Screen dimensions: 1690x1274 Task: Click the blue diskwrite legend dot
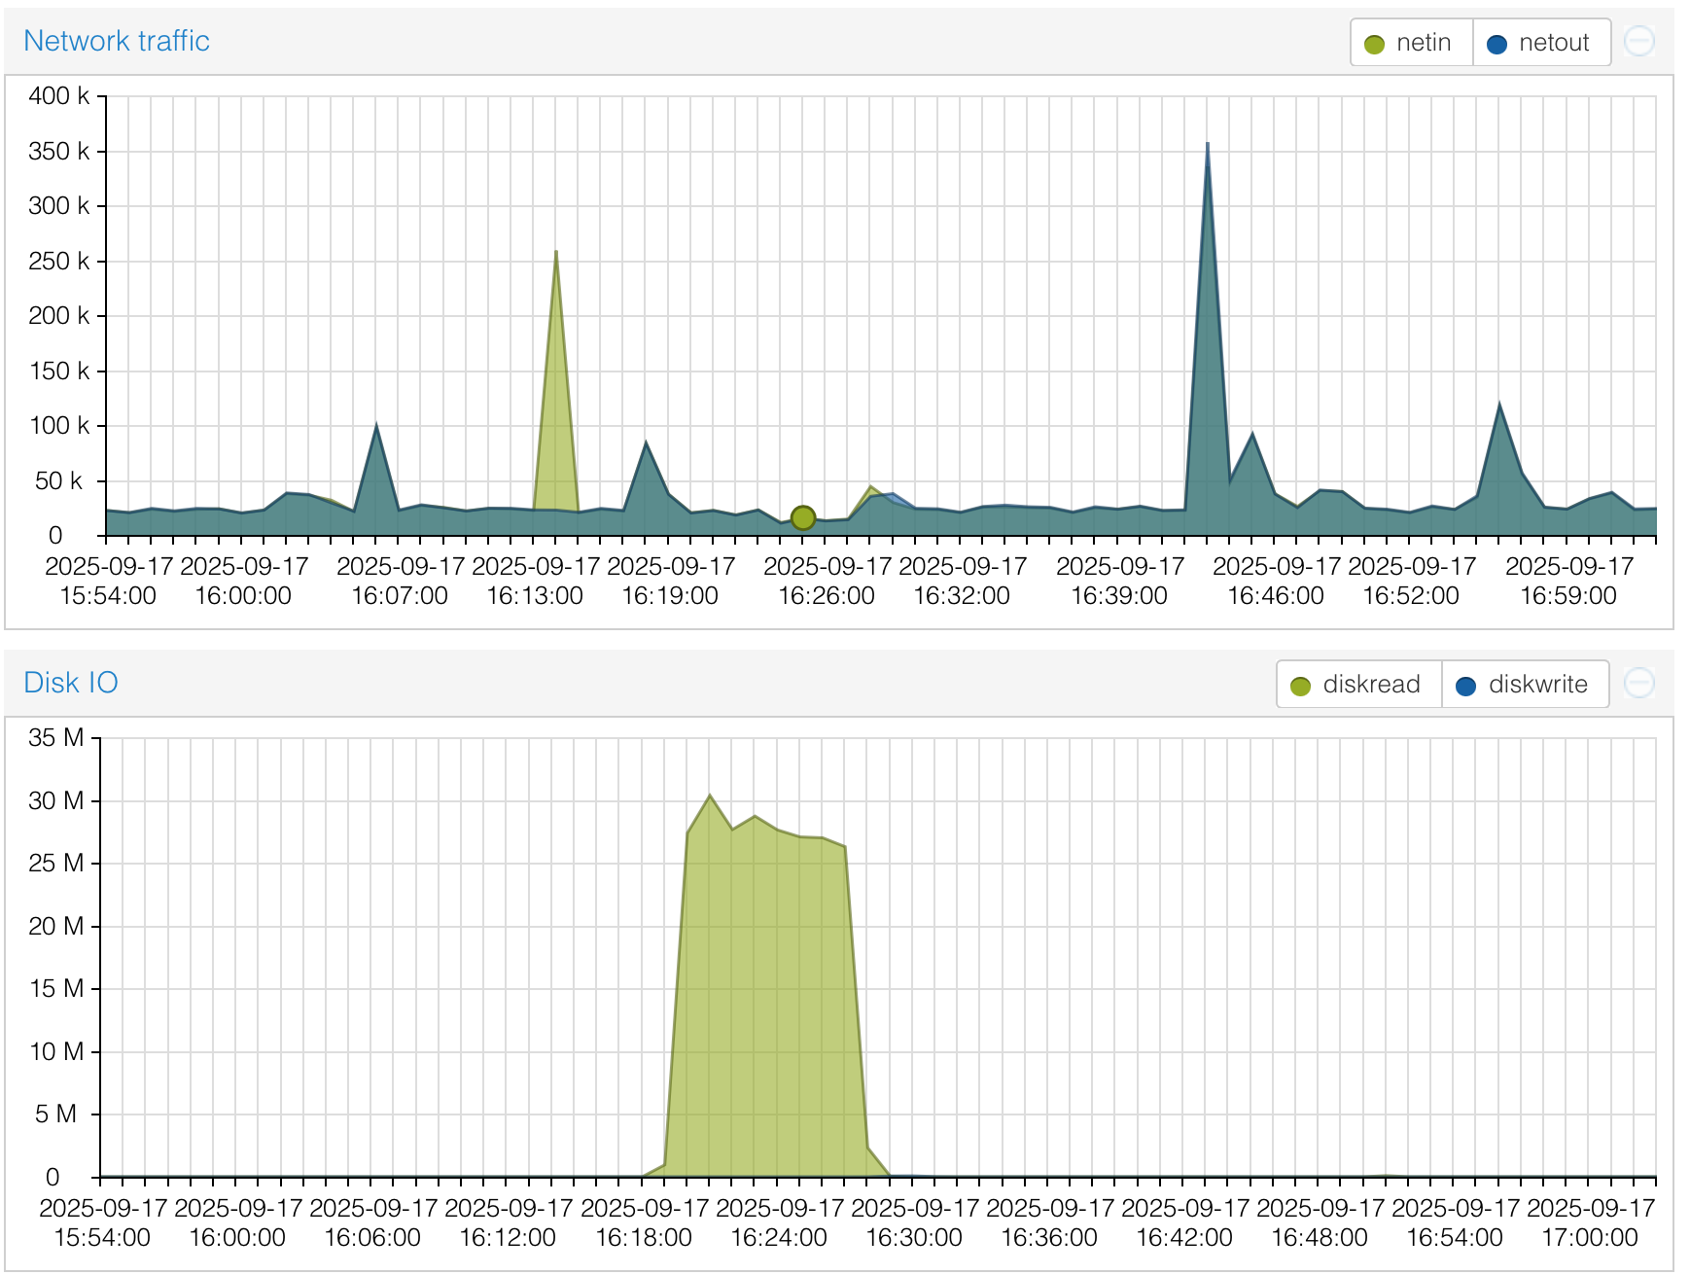click(x=1465, y=686)
